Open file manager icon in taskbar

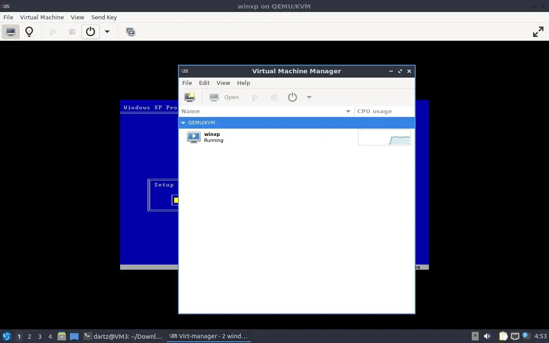pyautogui.click(x=61, y=336)
